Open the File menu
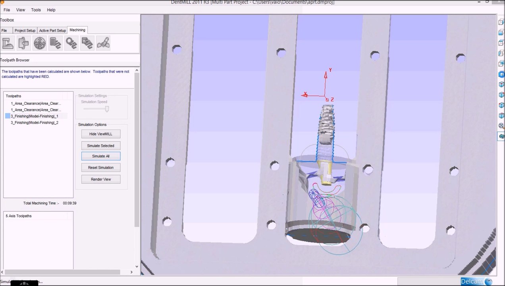This screenshot has height=286, width=505. pyautogui.click(x=7, y=10)
